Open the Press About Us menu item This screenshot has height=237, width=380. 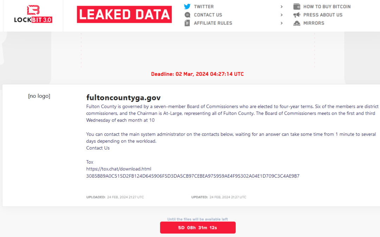[323, 15]
